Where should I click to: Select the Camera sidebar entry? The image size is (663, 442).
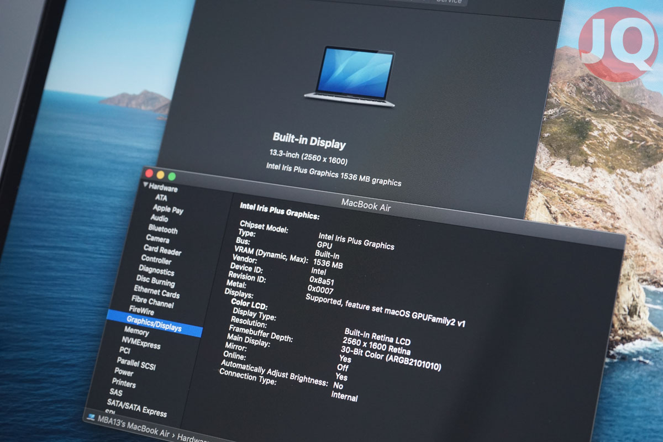point(157,239)
